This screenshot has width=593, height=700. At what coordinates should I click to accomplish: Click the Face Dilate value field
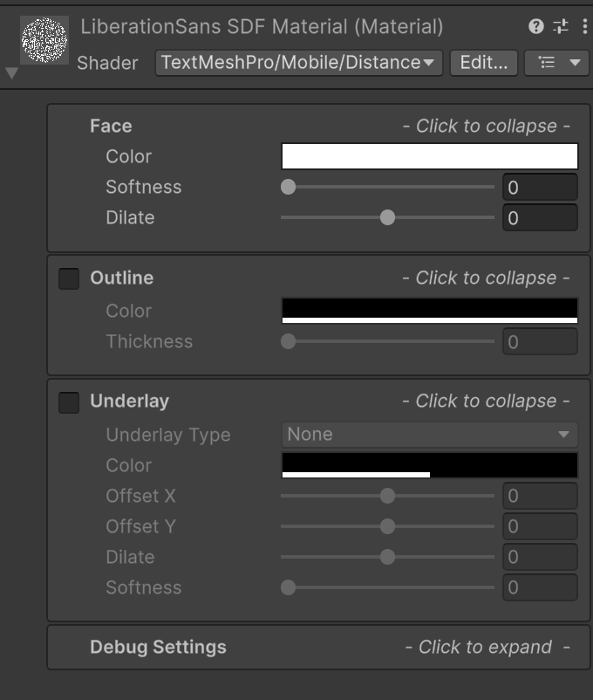pyautogui.click(x=540, y=218)
